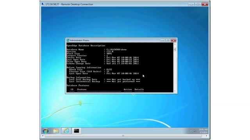The width and height of the screenshot is (250, 140).
Task: Open the taskbar clock showing 10:01 AM
Action: 203,131
